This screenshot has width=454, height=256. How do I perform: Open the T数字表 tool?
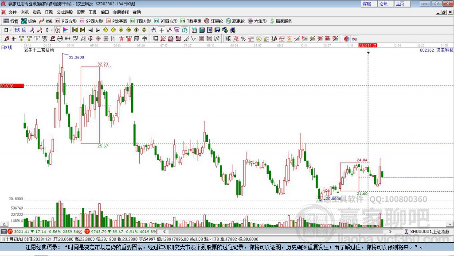[191, 21]
